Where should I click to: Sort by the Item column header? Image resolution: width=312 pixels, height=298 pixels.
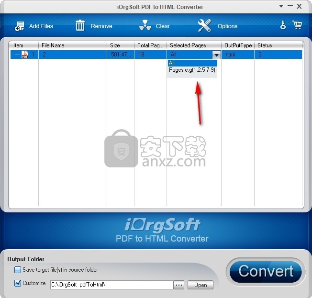pyautogui.click(x=23, y=45)
